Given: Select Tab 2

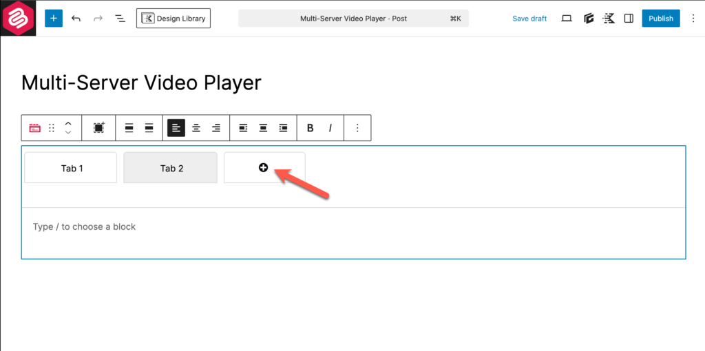Looking at the screenshot, I should (171, 168).
